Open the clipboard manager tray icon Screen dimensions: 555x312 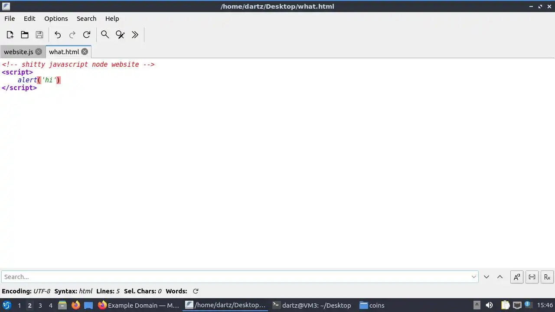[505, 305]
